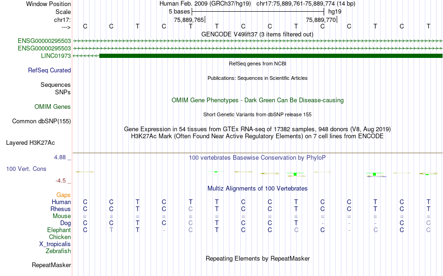Click 100 vertebrates Basewise Conservation by PhyloP title
Screen dimensions: 443x276
click(x=257, y=158)
